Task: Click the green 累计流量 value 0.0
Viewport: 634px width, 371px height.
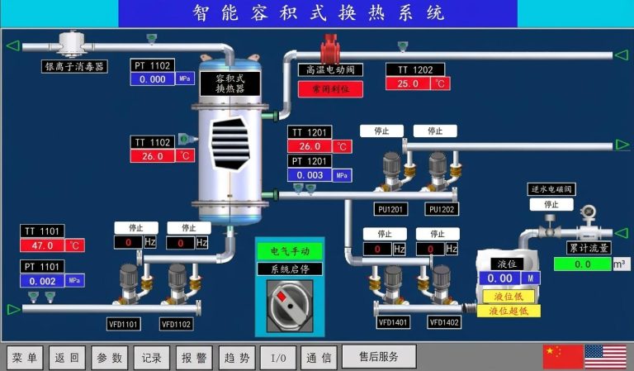Action: [583, 264]
